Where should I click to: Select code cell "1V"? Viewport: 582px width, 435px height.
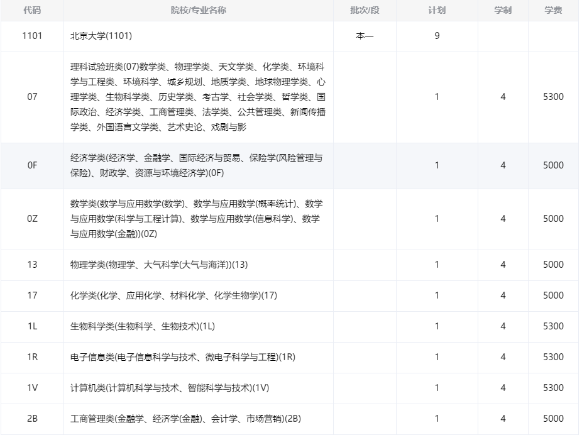pos(32,388)
